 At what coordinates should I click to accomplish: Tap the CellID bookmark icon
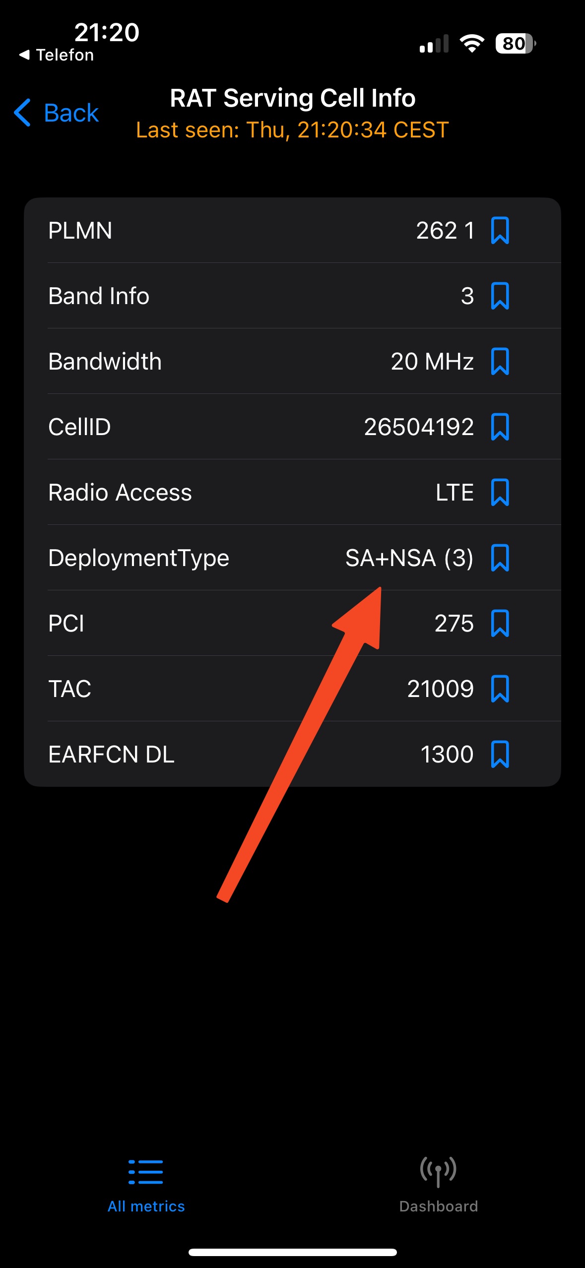[500, 427]
